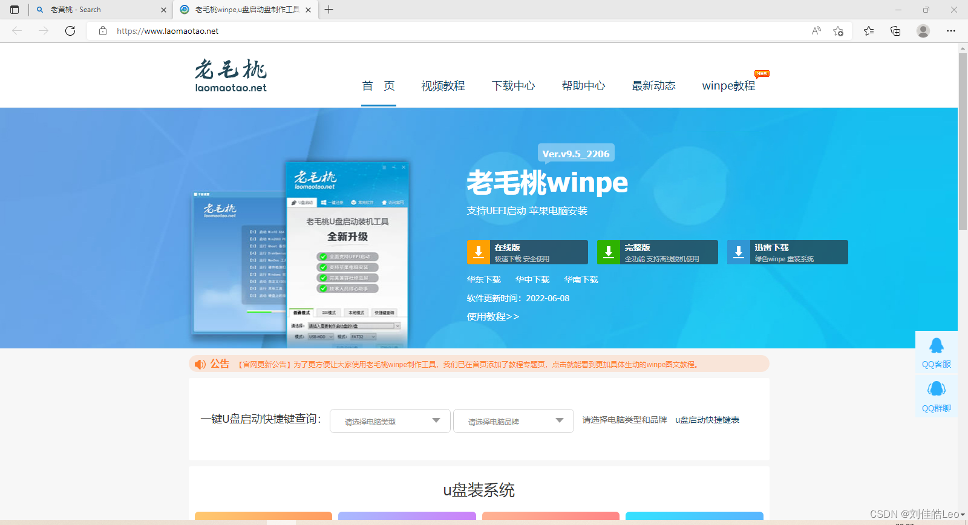Click the software screenshot in the banner
The height and width of the screenshot is (525, 968).
click(301, 254)
